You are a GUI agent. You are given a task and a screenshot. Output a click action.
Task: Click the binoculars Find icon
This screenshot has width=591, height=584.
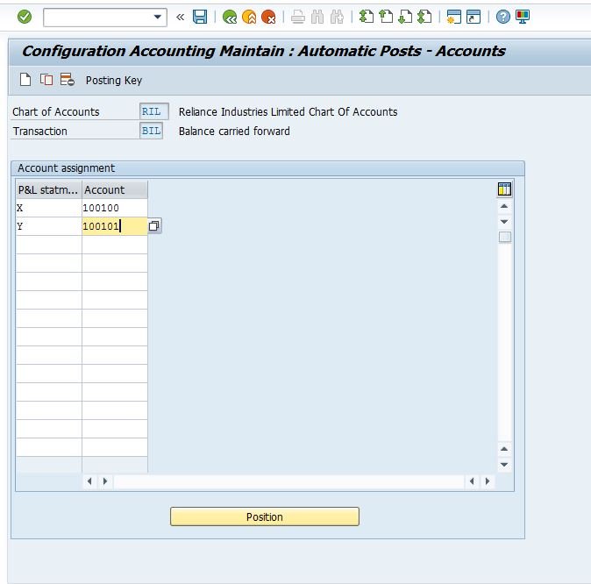[x=317, y=17]
